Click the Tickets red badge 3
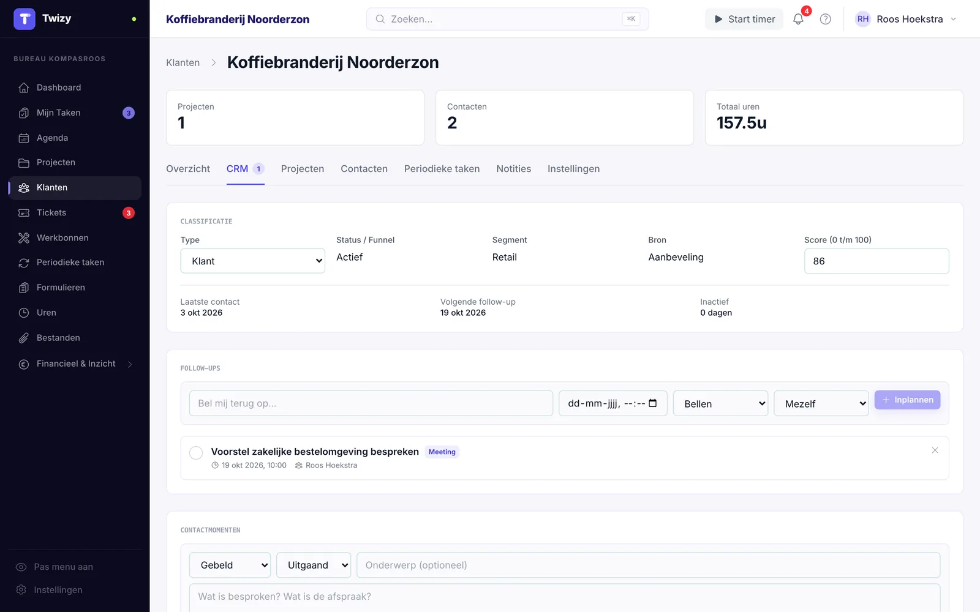Screen dimensions: 980x612 point(129,213)
